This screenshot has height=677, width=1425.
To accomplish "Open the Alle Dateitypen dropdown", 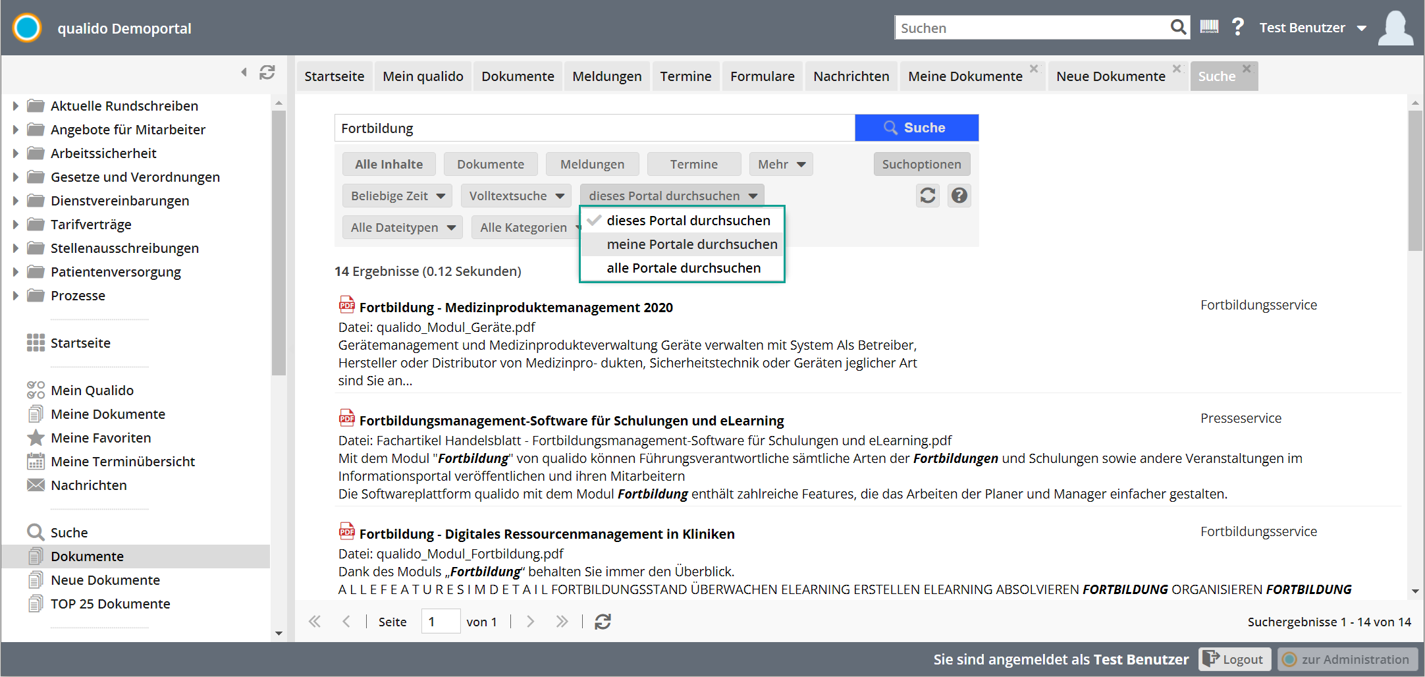I will coord(402,228).
